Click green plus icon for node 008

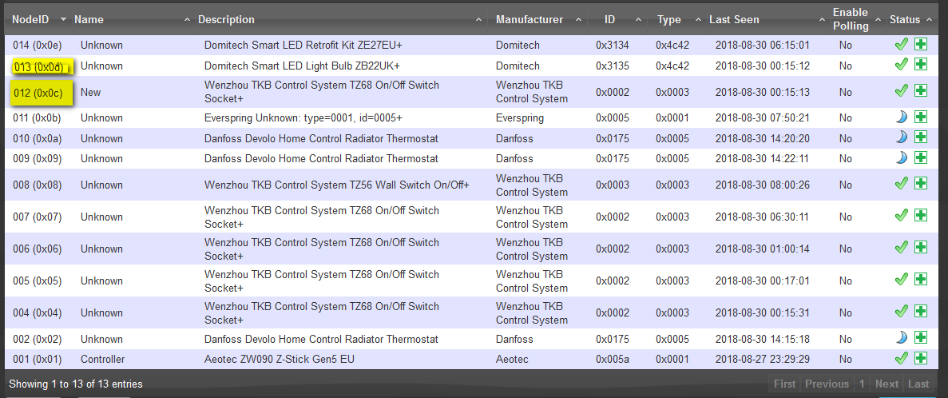pyautogui.click(x=920, y=183)
